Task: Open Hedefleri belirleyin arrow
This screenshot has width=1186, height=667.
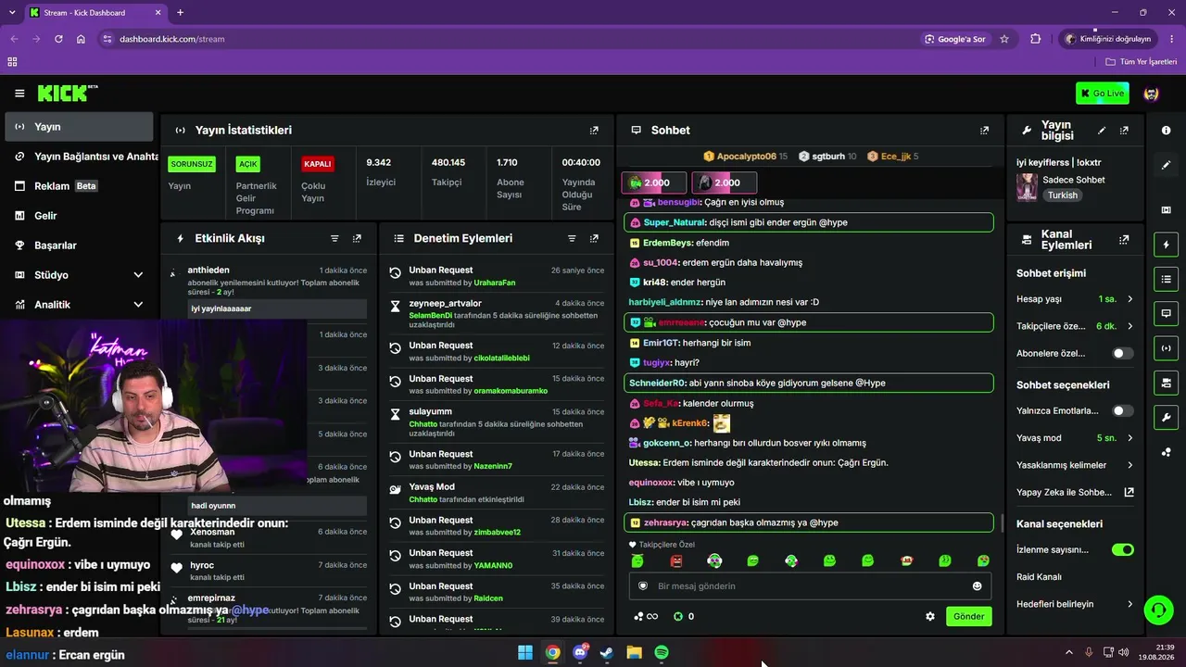Action: coord(1129,604)
